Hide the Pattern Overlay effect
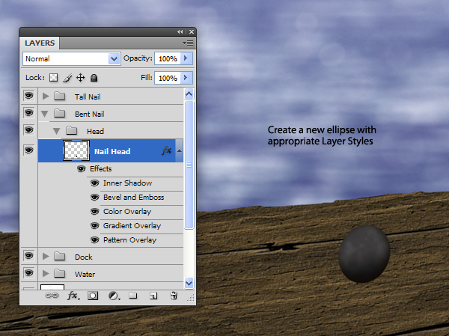Viewport: 449px width, 336px height. (x=95, y=239)
